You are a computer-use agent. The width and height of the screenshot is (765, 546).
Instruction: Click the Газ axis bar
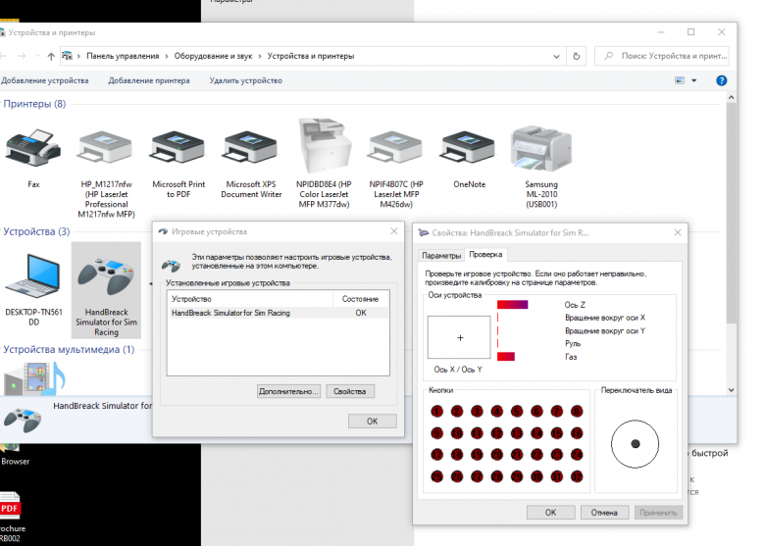(x=505, y=357)
